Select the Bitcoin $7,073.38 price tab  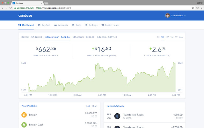pyautogui.click(x=32, y=37)
